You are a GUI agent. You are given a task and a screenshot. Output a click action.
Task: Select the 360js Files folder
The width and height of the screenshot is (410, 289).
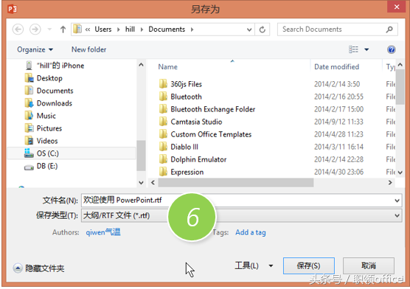point(186,84)
